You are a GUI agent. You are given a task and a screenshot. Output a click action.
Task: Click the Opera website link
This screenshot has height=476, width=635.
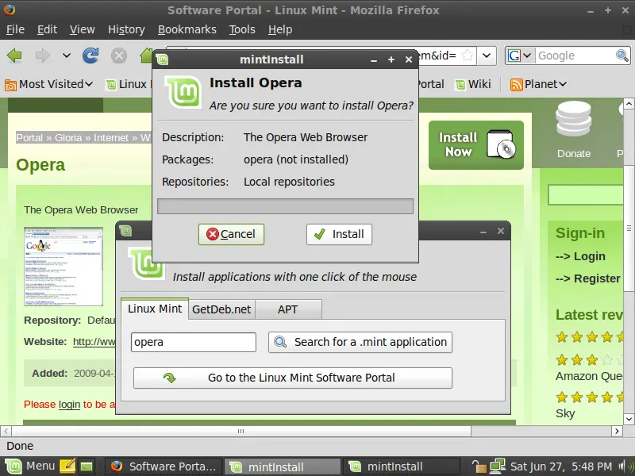click(x=94, y=342)
